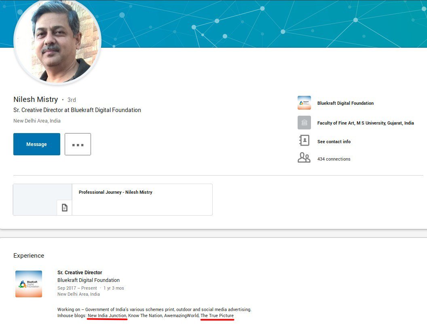Viewport: 427px width, 324px height.
Task: Open Professional Journey - Nilesh Mistry document
Action: coord(116,192)
